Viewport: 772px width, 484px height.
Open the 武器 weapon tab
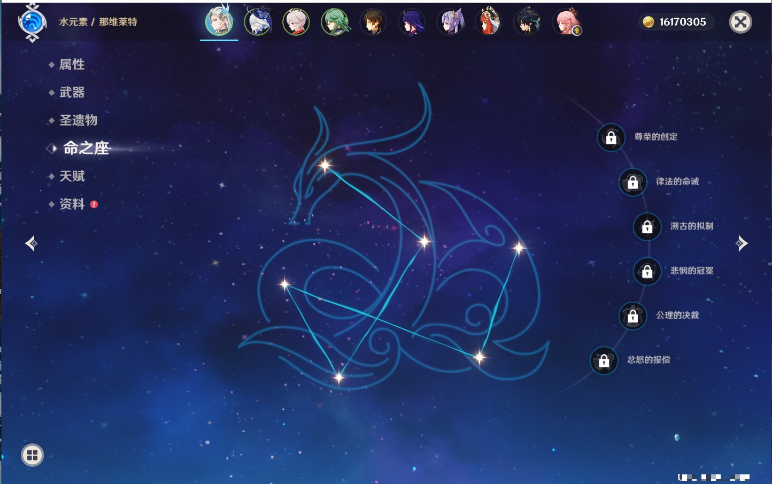coord(72,93)
